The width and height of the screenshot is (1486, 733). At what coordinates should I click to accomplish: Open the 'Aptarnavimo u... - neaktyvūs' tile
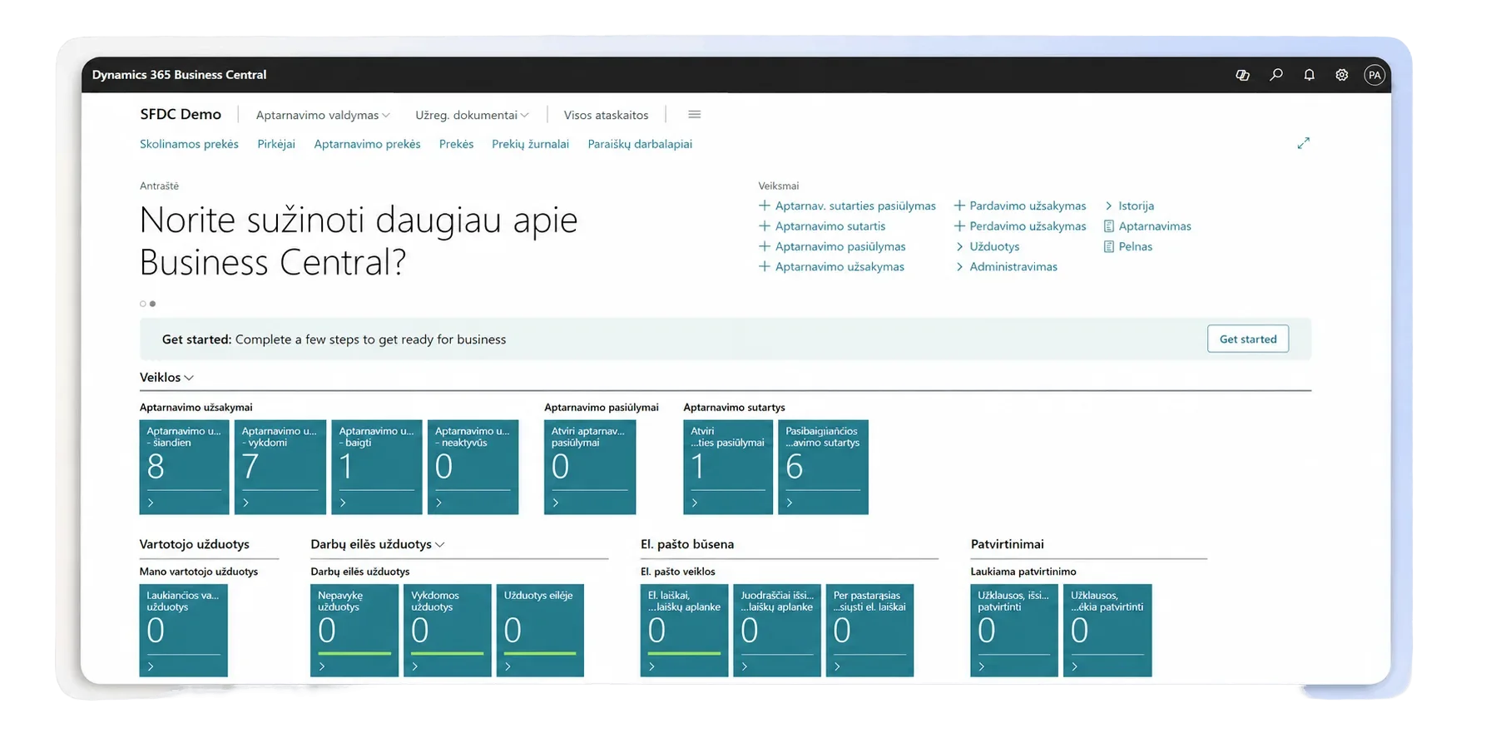473,467
